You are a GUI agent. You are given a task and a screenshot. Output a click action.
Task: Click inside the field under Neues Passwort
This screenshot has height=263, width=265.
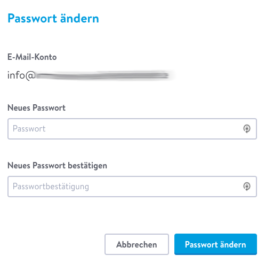[x=132, y=129]
